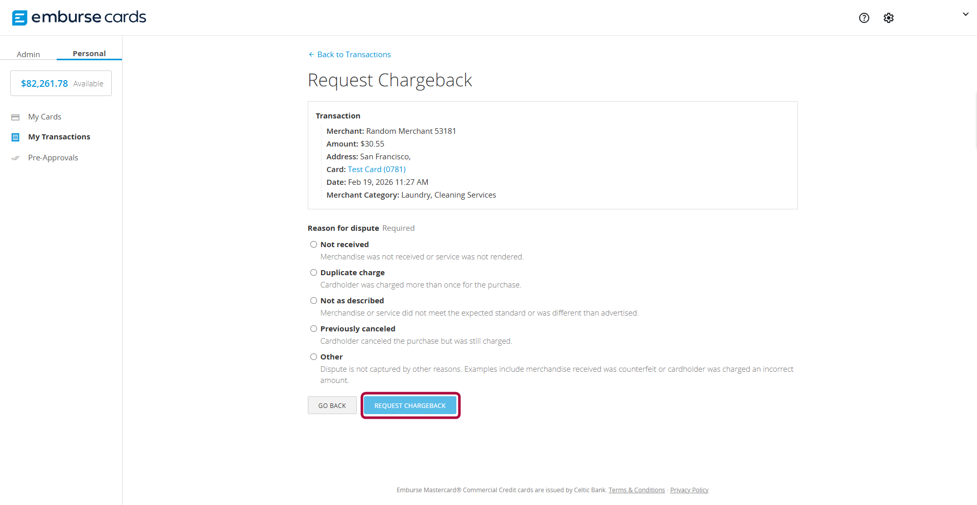Screen dimensions: 977x505
Task: Switch to the Personal tab
Action: click(89, 53)
